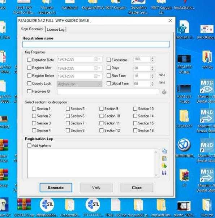The height and width of the screenshot is (218, 215).
Task: Open the die_win64 folder icon
Action: (138, 208)
